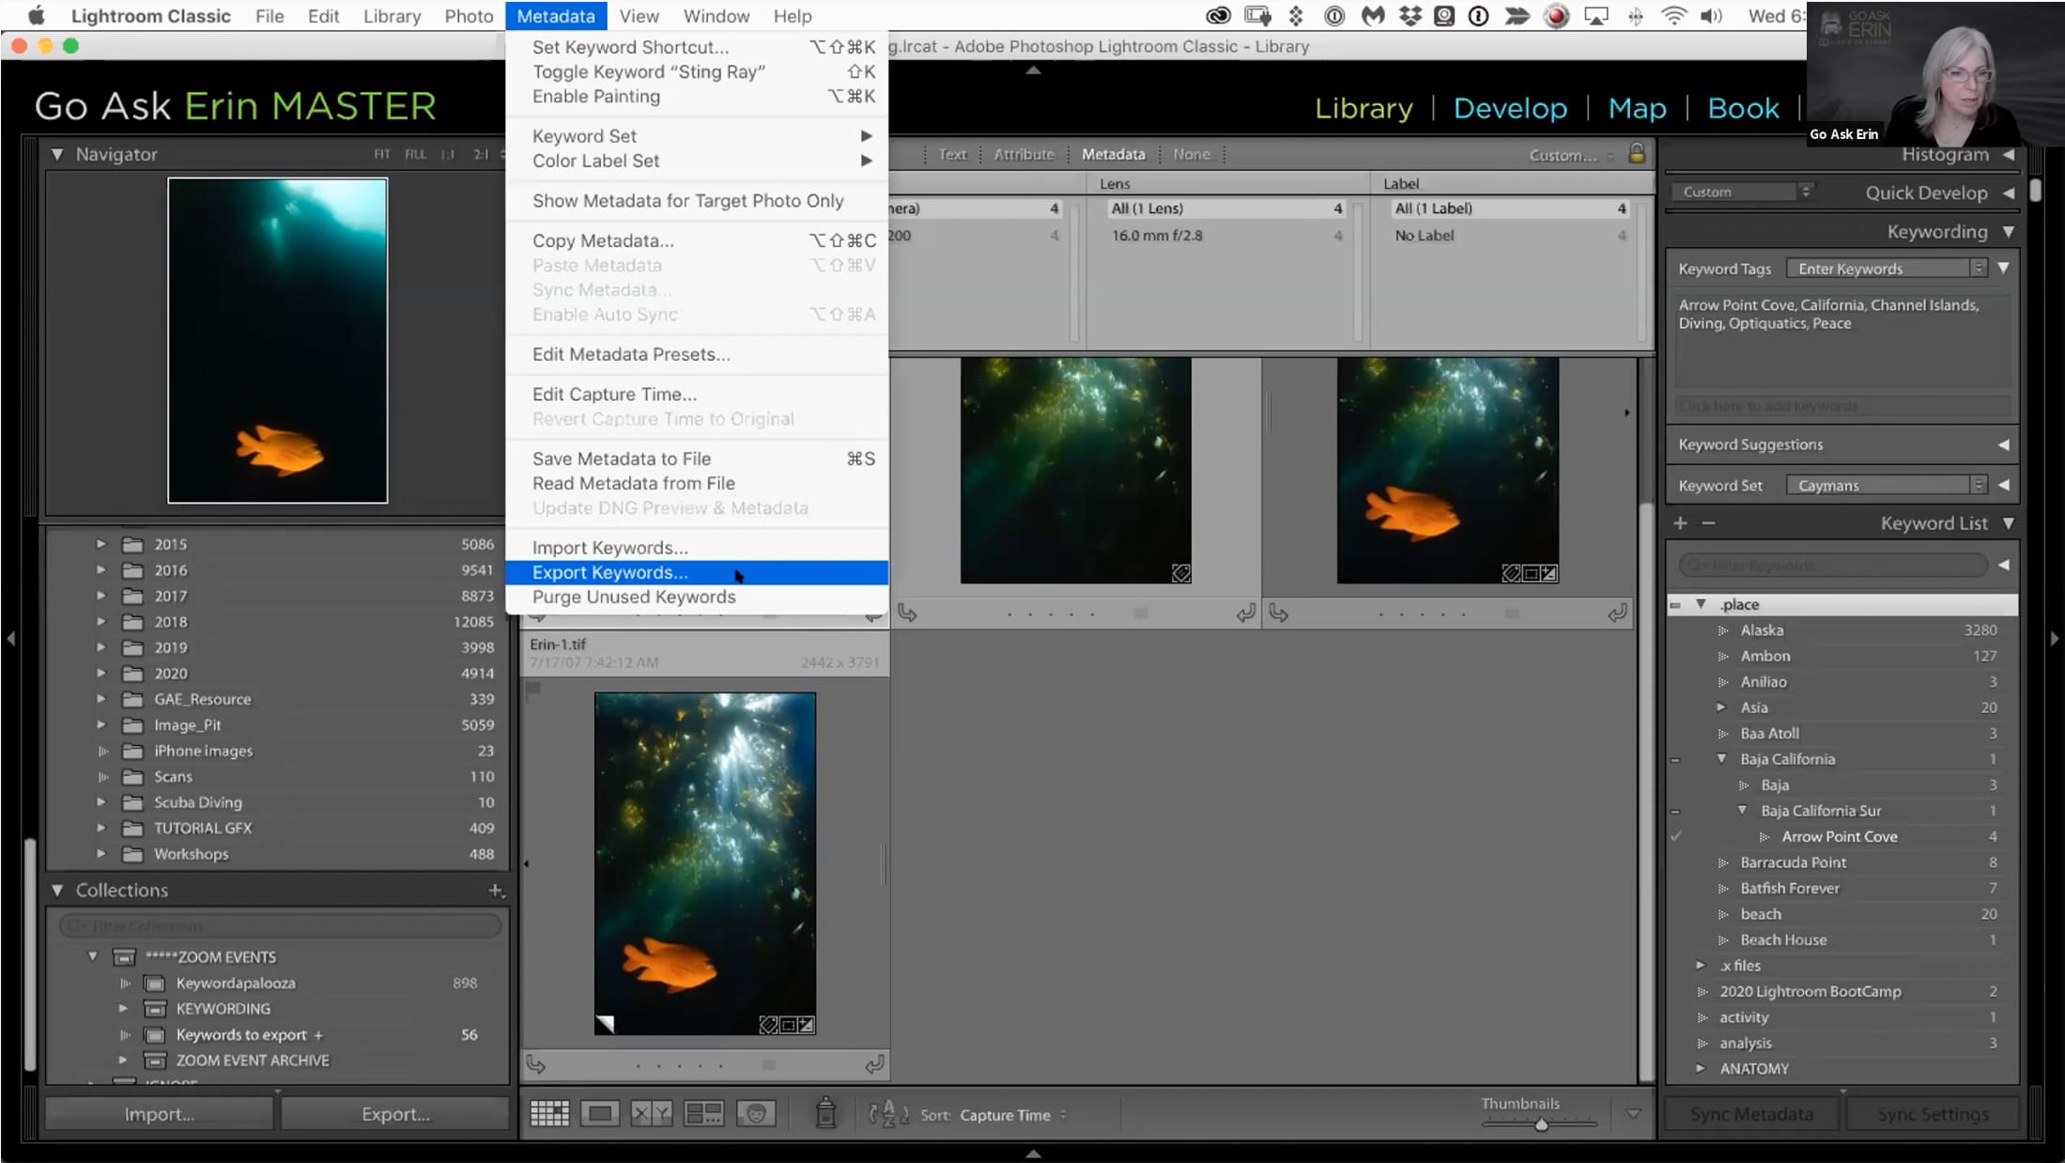Viewport: 2065px width, 1163px height.
Task: Open the Library menu in menu bar
Action: click(392, 16)
